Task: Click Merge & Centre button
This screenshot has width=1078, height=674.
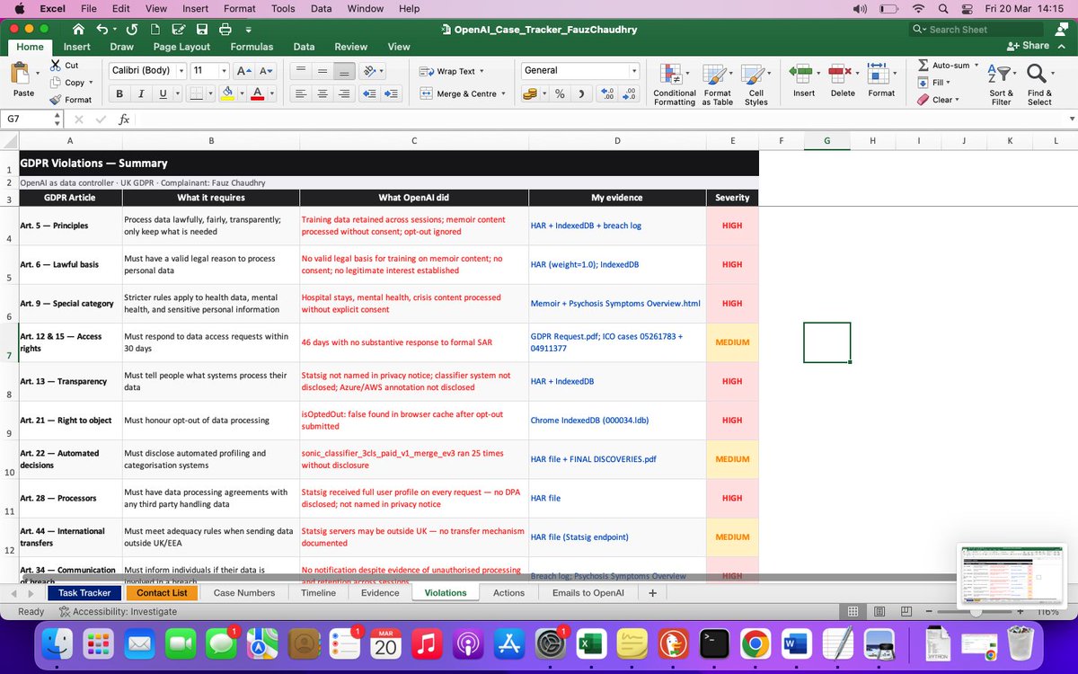Action: coord(463,93)
